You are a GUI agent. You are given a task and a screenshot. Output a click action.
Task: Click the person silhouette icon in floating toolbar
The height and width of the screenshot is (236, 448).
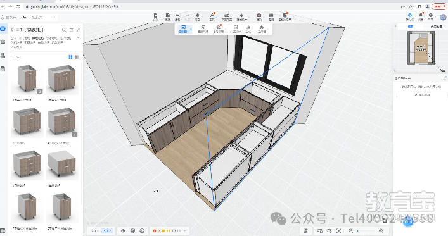pyautogui.click(x=248, y=27)
